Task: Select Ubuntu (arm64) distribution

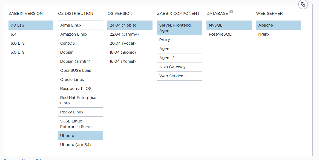Action: click(80, 145)
